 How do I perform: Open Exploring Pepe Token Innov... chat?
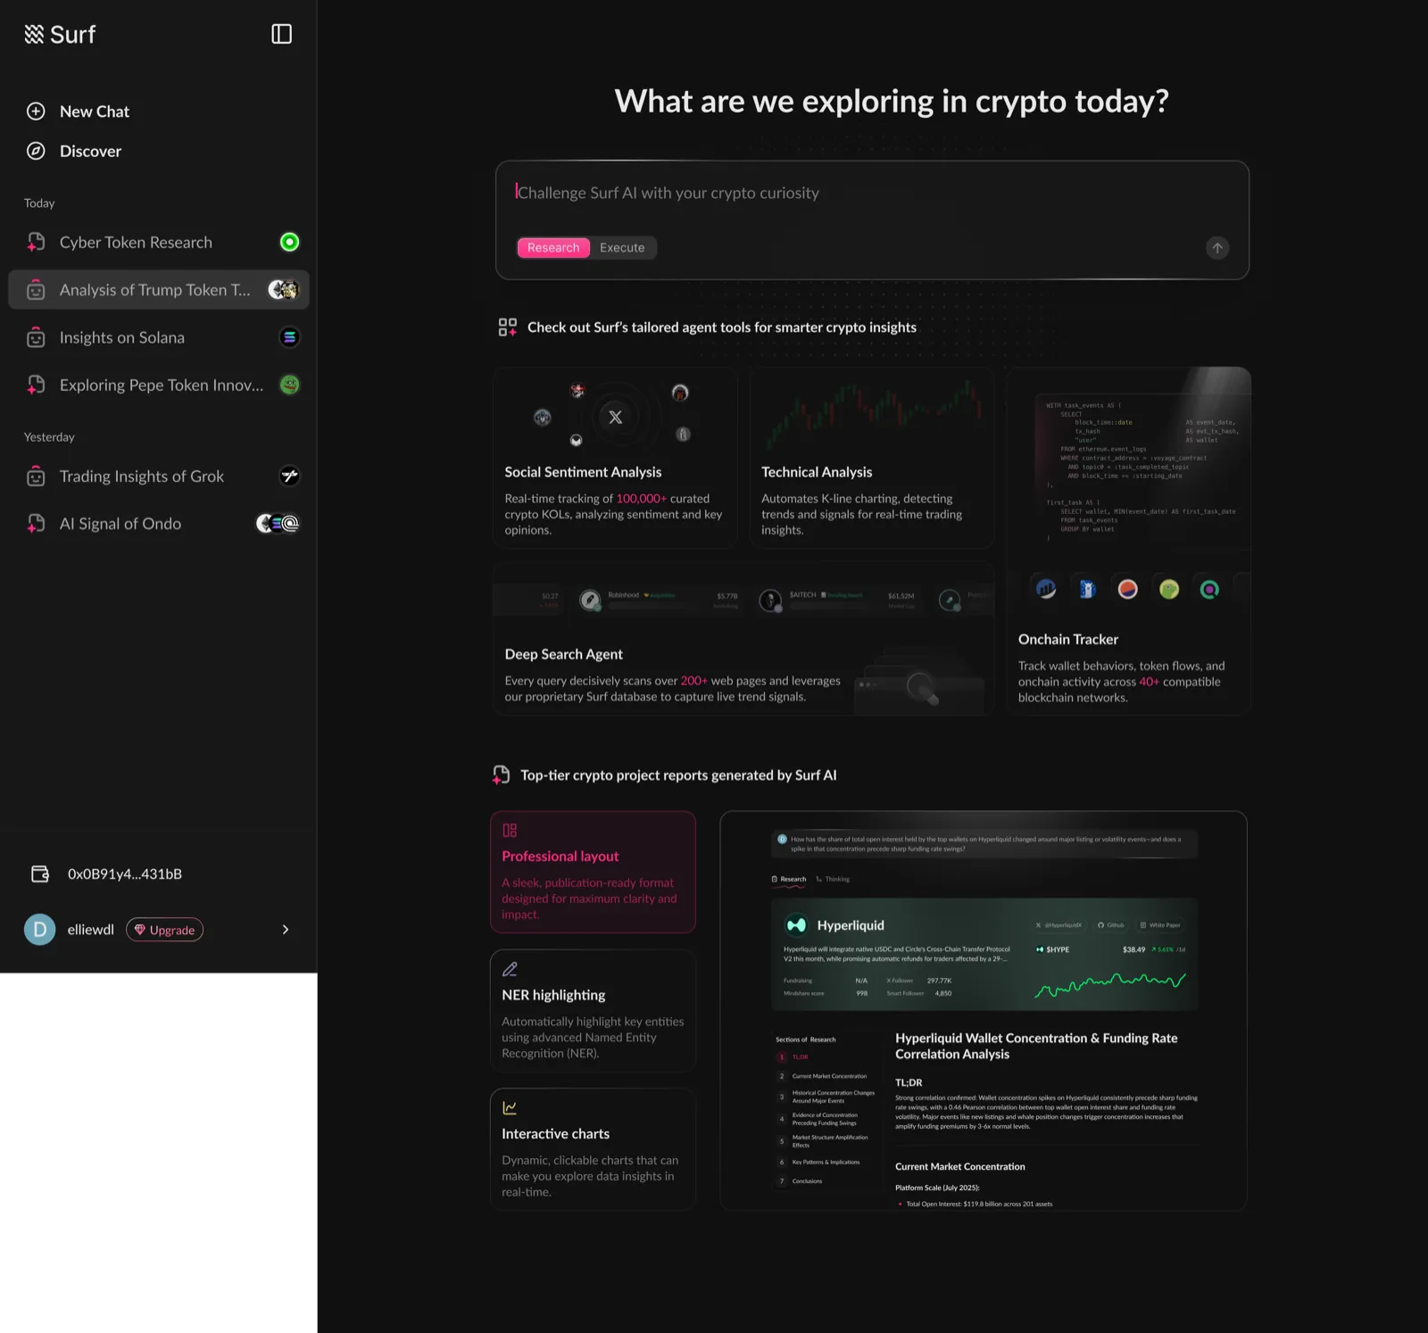point(159,385)
